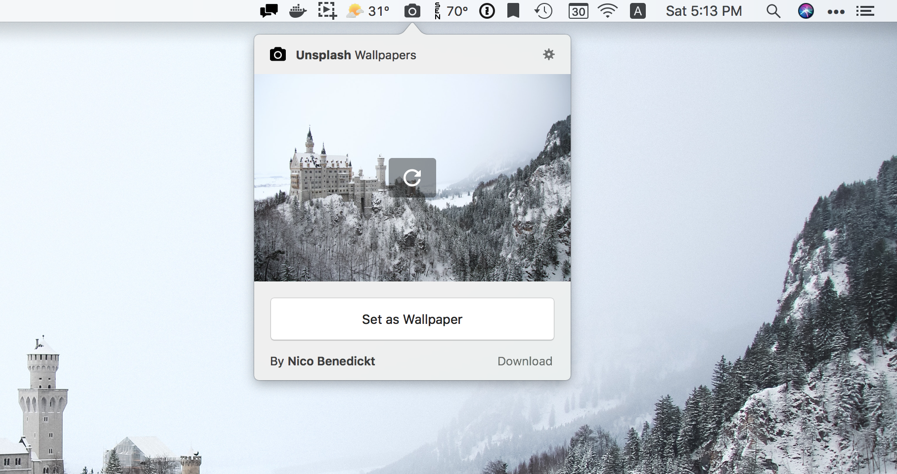Launch Siri from the menu bar
Screen dimensions: 897x474
(806, 11)
